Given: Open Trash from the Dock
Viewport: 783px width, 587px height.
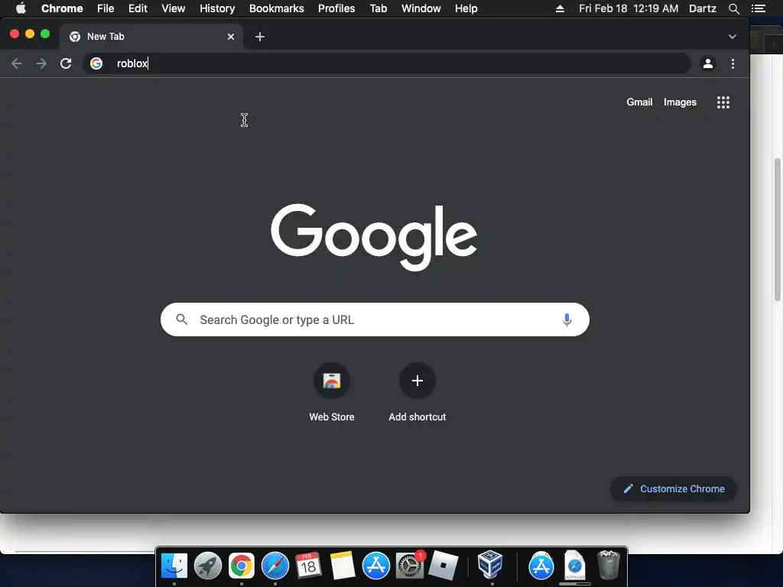Looking at the screenshot, I should (609, 565).
